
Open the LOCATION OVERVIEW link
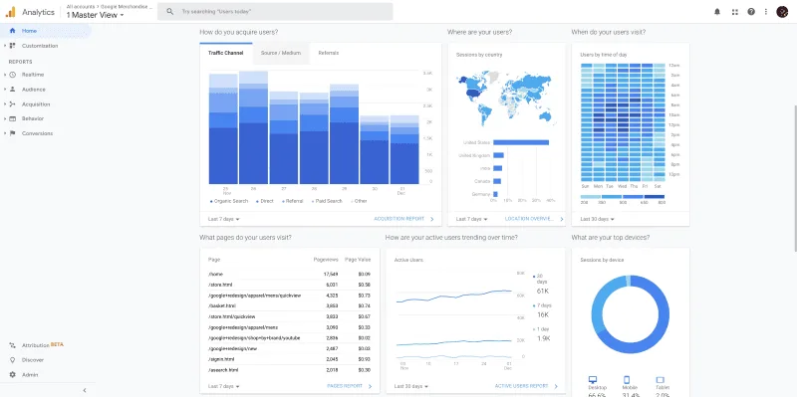tap(534, 219)
